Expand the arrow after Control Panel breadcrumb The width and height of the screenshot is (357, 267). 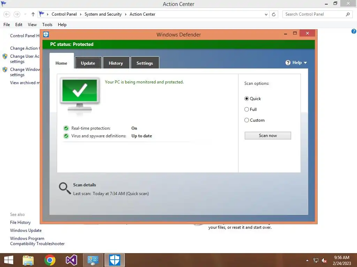pos(81,14)
